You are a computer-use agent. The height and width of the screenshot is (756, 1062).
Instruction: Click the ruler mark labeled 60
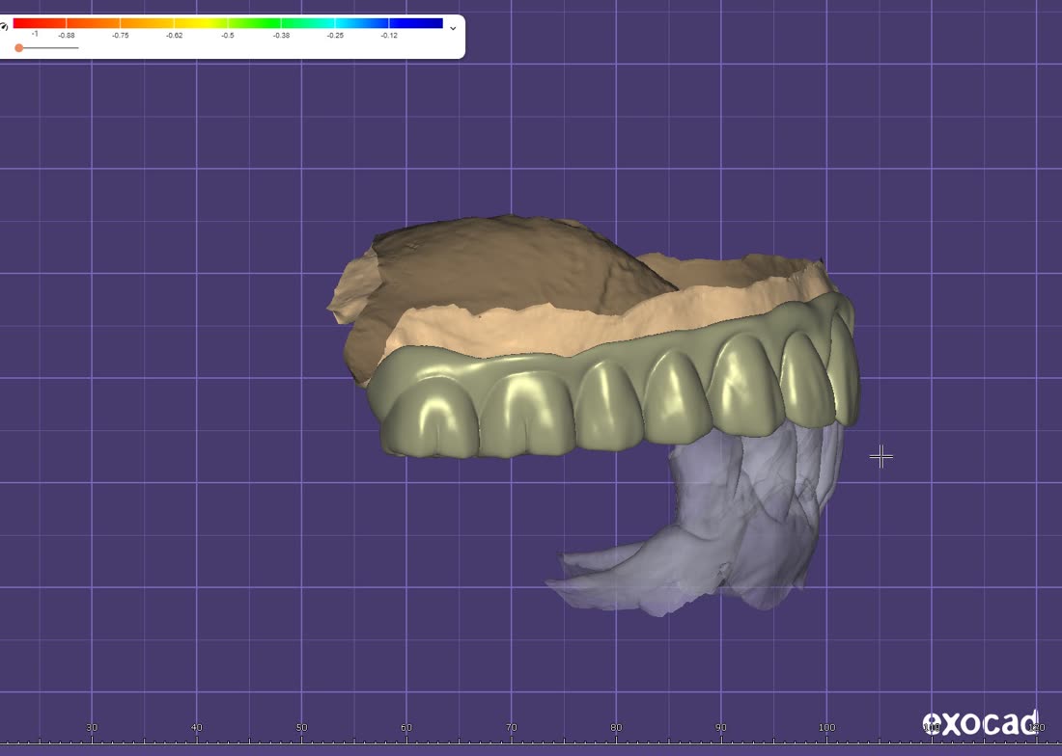[406, 728]
